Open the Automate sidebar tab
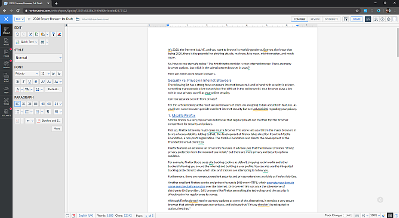Viewport: 399px width, 218px height. (x=6, y=112)
